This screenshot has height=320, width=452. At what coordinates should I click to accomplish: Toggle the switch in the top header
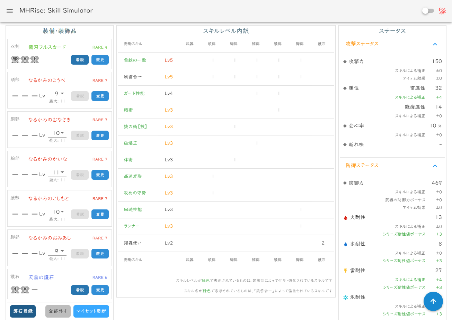coord(428,11)
